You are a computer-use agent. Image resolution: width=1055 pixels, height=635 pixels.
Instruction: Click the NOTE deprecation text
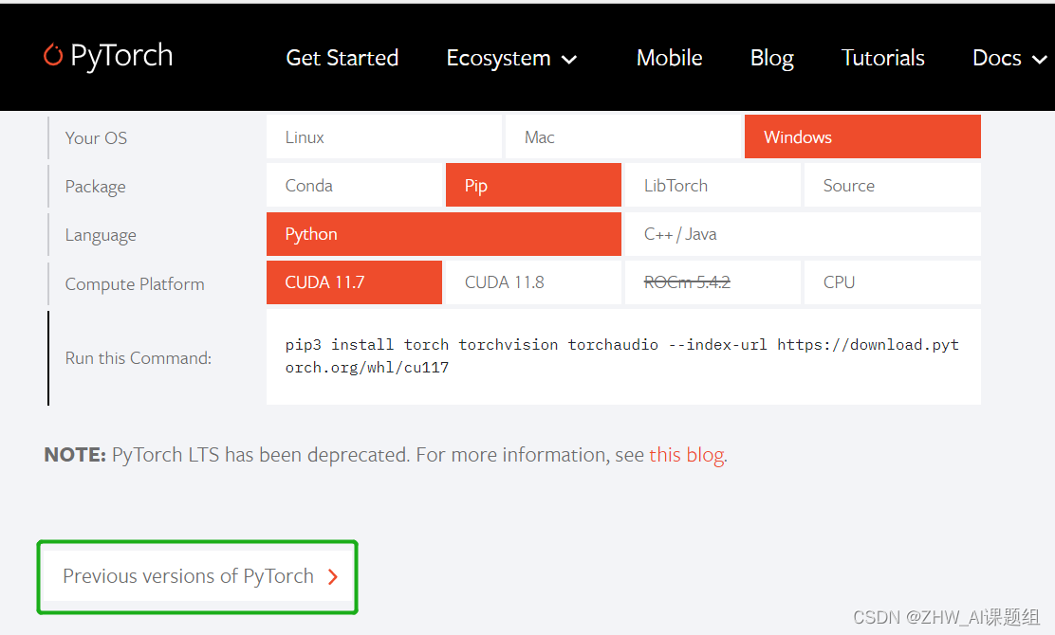click(385, 455)
